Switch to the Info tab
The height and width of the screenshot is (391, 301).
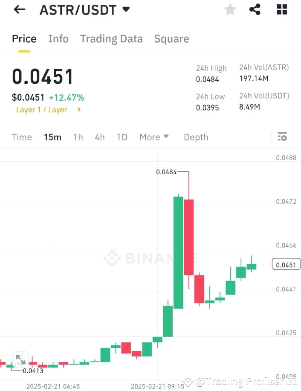(58, 39)
